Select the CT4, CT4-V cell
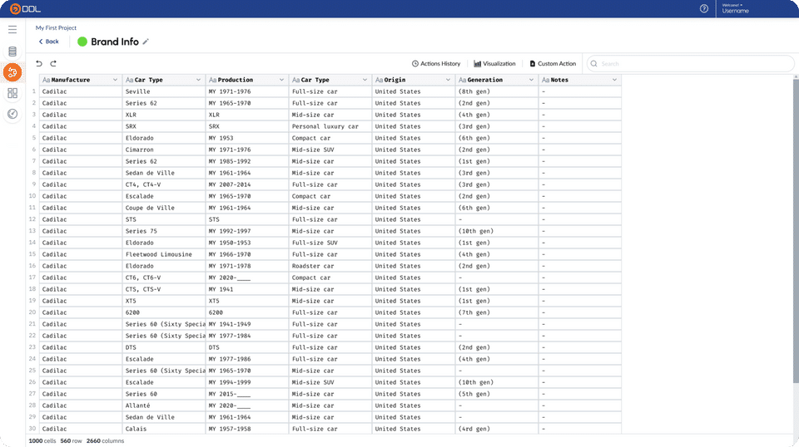 (x=164, y=184)
